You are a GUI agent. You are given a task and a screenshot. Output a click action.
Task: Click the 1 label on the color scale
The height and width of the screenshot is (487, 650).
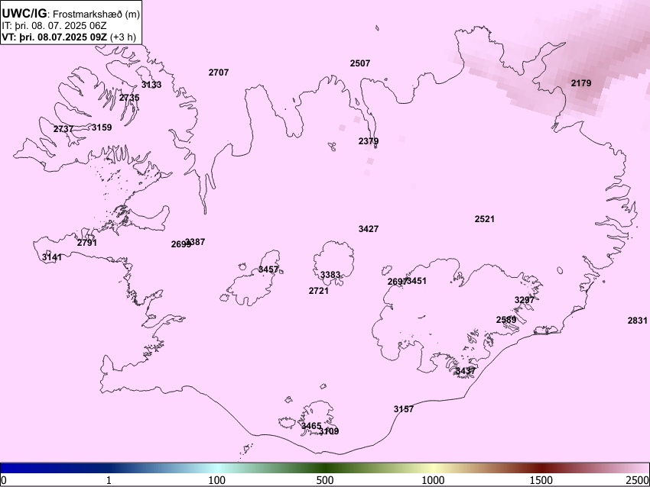(x=109, y=480)
